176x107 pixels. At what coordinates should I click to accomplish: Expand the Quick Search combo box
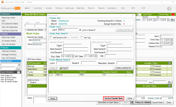pos(19,65)
